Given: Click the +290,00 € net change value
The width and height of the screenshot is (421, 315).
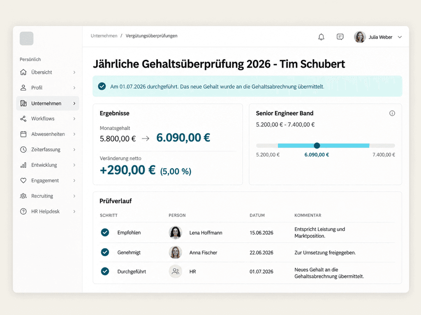Looking at the screenshot, I should point(127,170).
